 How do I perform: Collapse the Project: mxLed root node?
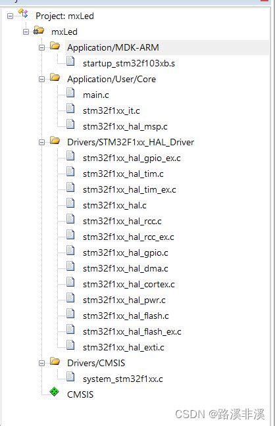(x=10, y=16)
